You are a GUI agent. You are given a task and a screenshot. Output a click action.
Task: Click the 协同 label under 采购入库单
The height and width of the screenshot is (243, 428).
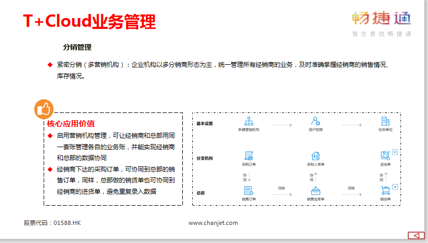(312, 177)
